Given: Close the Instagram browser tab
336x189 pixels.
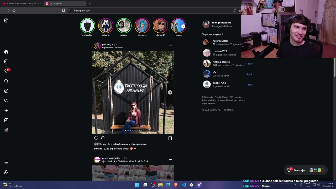Looking at the screenshot, I should pyautogui.click(x=83, y=3).
